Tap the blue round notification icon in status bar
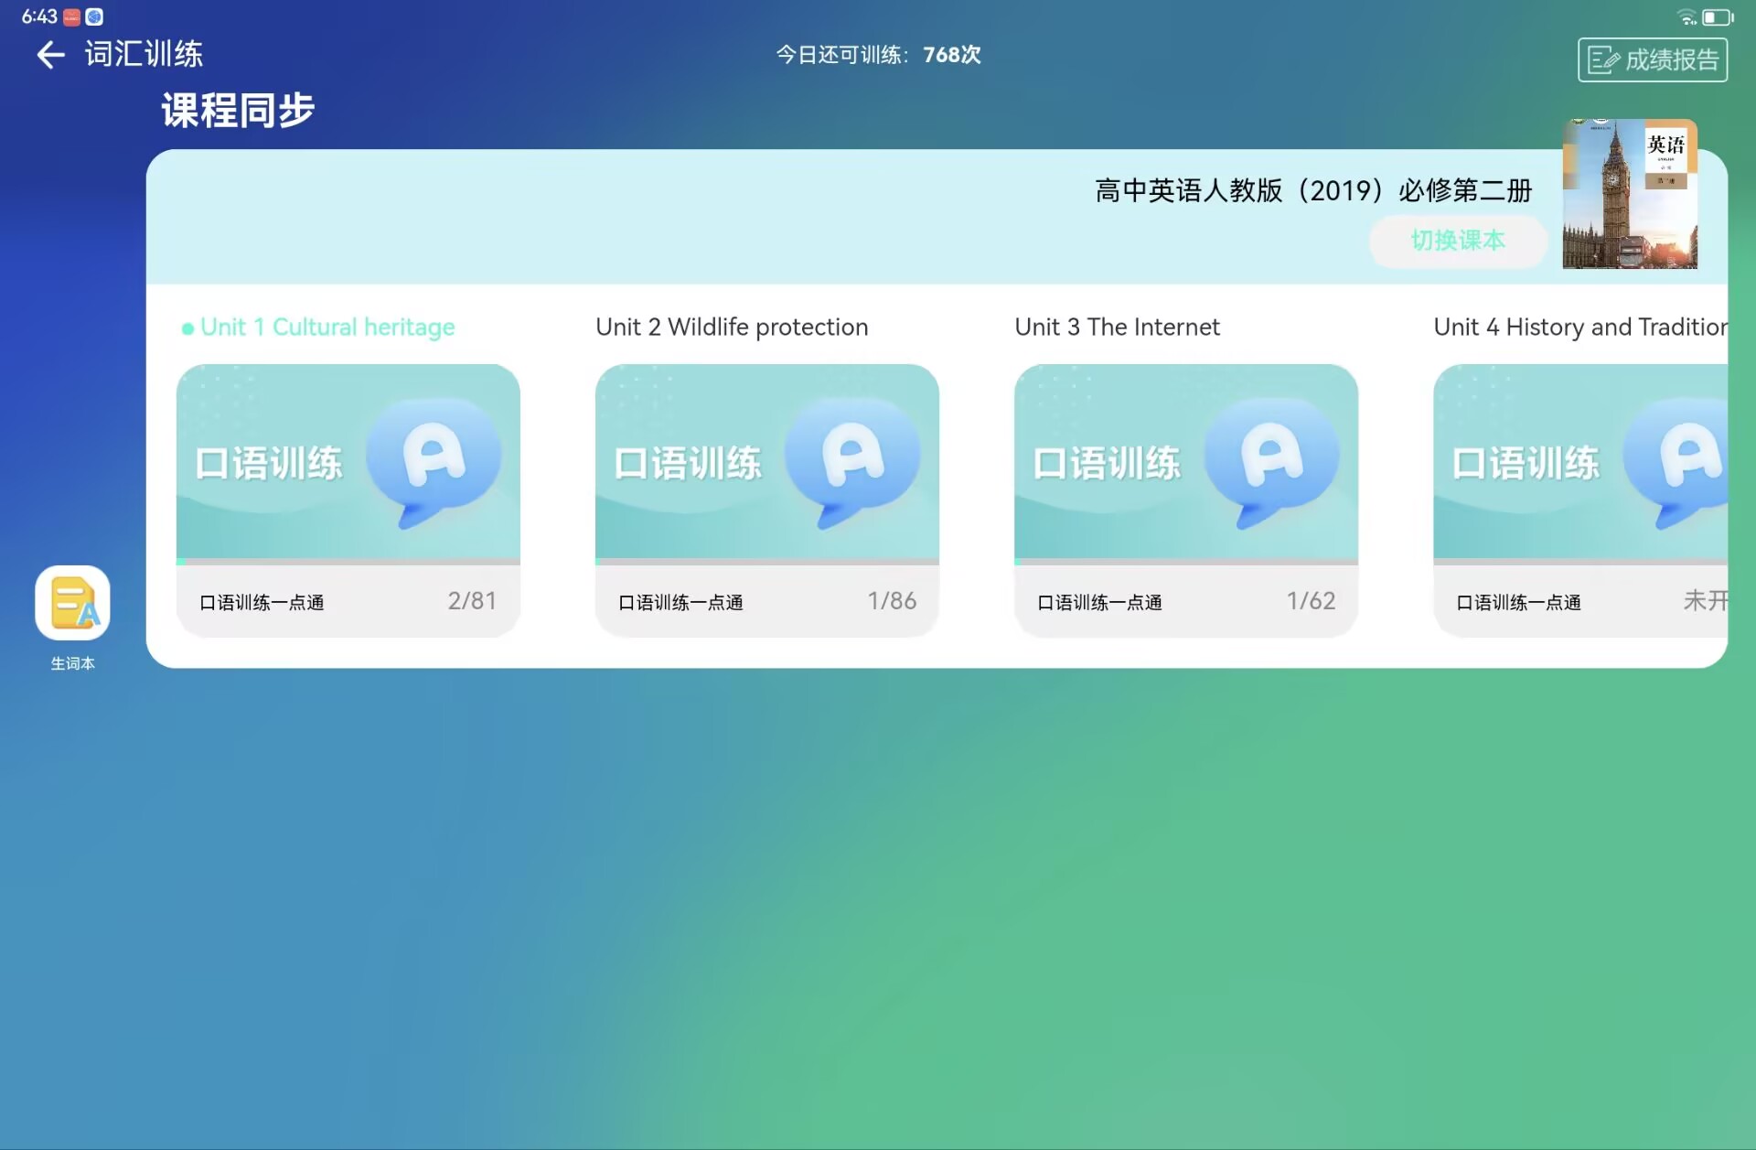The width and height of the screenshot is (1756, 1150). 94,16
